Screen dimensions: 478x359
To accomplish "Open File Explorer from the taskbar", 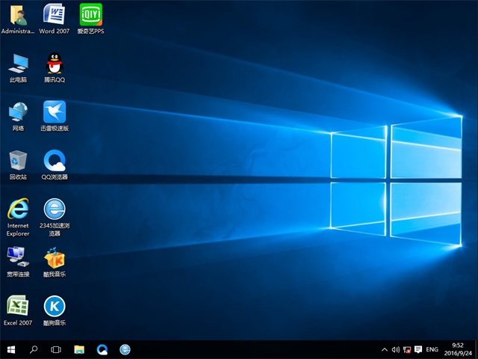I will tap(79, 349).
